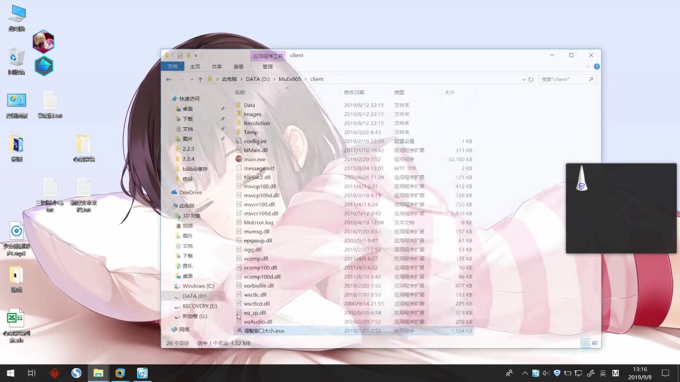Viewport: 680px width, 382px height.
Task: Open the Images folder
Action: tap(252, 114)
